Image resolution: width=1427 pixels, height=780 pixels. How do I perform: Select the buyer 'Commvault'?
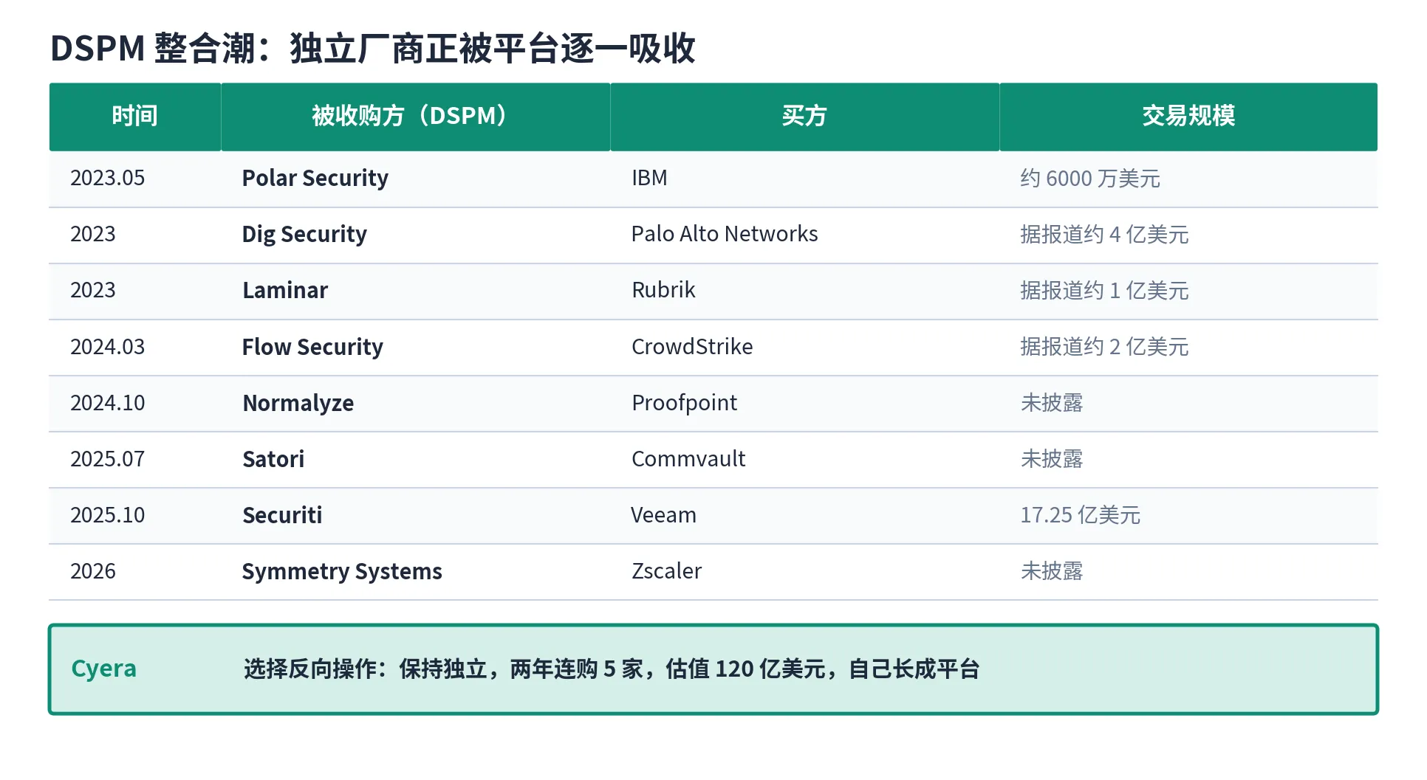(x=688, y=459)
